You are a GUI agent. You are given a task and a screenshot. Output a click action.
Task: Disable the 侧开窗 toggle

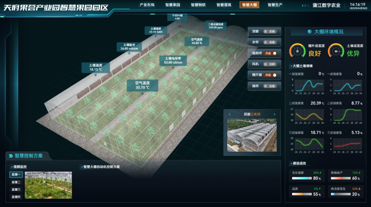pyautogui.click(x=271, y=75)
